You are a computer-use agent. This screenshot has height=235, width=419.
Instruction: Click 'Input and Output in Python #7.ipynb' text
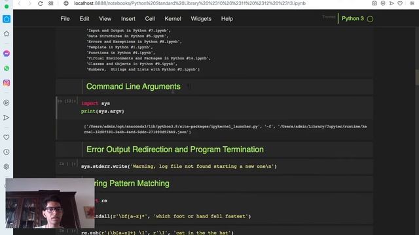click(x=128, y=31)
